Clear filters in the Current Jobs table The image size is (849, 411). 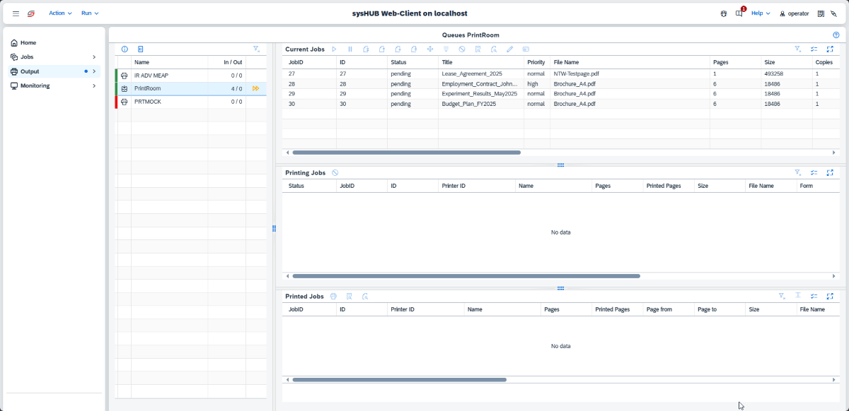click(x=798, y=49)
